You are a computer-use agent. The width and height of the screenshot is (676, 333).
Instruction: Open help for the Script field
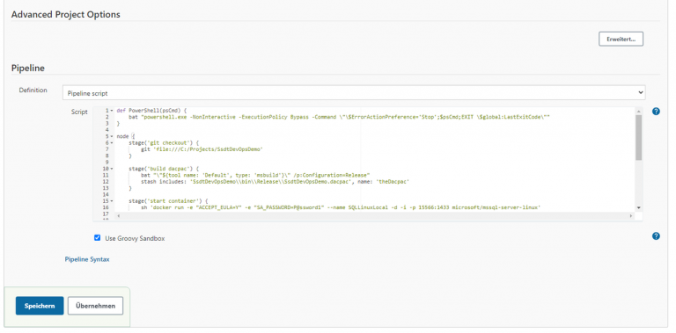(x=656, y=112)
